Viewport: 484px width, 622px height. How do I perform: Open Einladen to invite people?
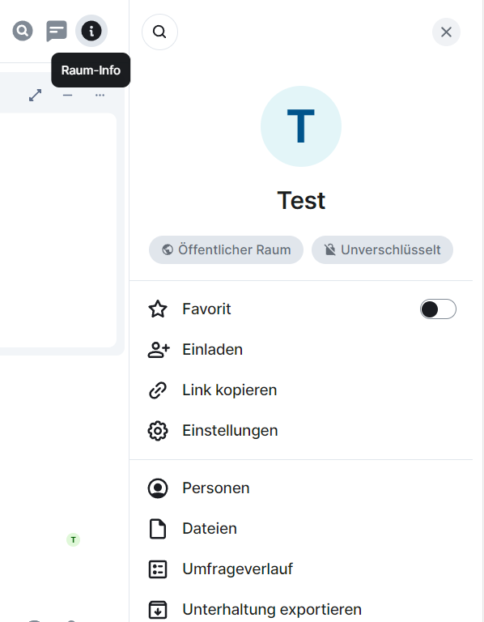tap(301, 350)
